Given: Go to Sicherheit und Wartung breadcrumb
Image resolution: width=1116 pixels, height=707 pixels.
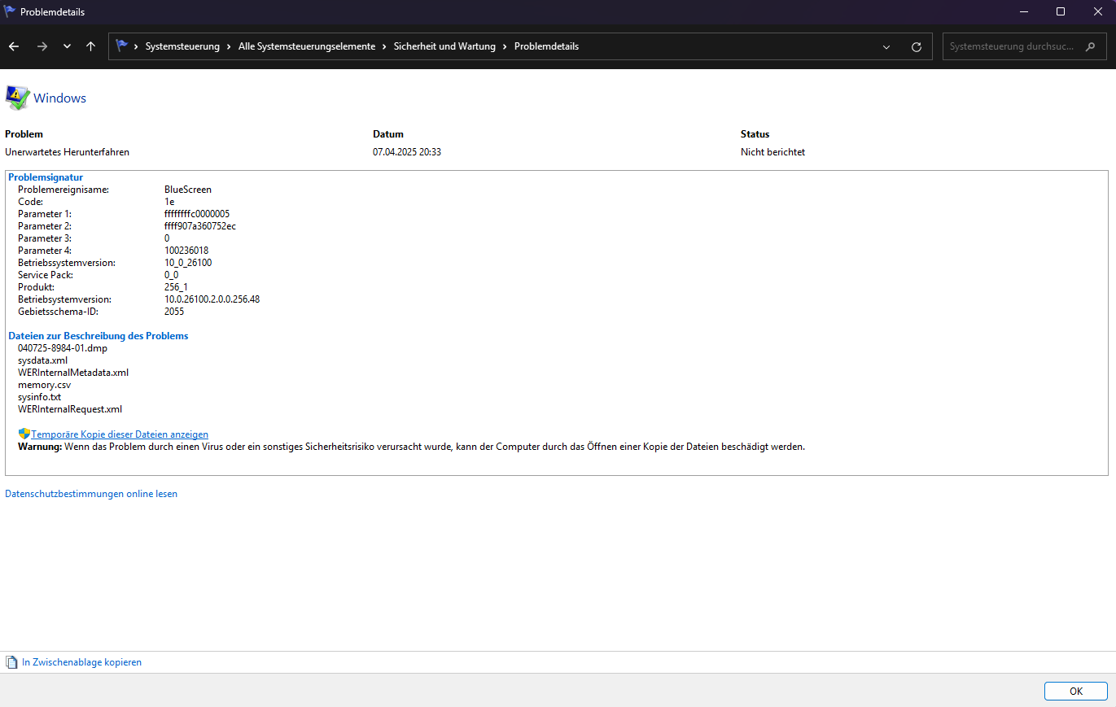Looking at the screenshot, I should pyautogui.click(x=444, y=46).
